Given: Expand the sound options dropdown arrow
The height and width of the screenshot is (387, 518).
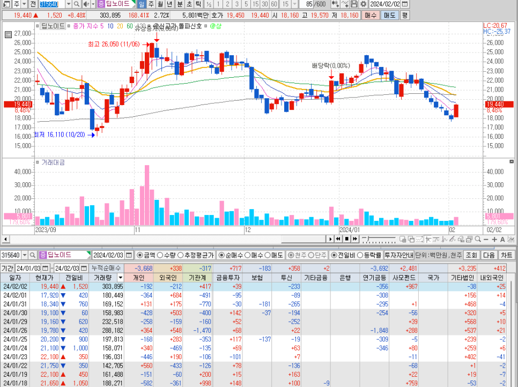Looking at the screenshot, I should (93, 4).
